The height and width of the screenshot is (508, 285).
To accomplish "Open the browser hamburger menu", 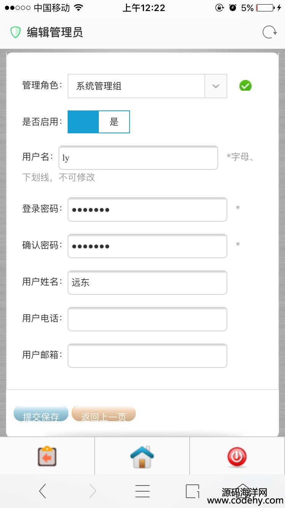I will tap(142, 491).
